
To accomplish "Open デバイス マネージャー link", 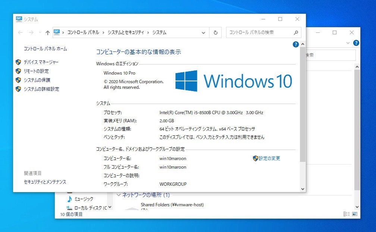I will coord(41,62).
